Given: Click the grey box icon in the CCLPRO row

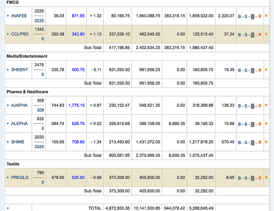Looking at the screenshot, I should (x=253, y=35).
